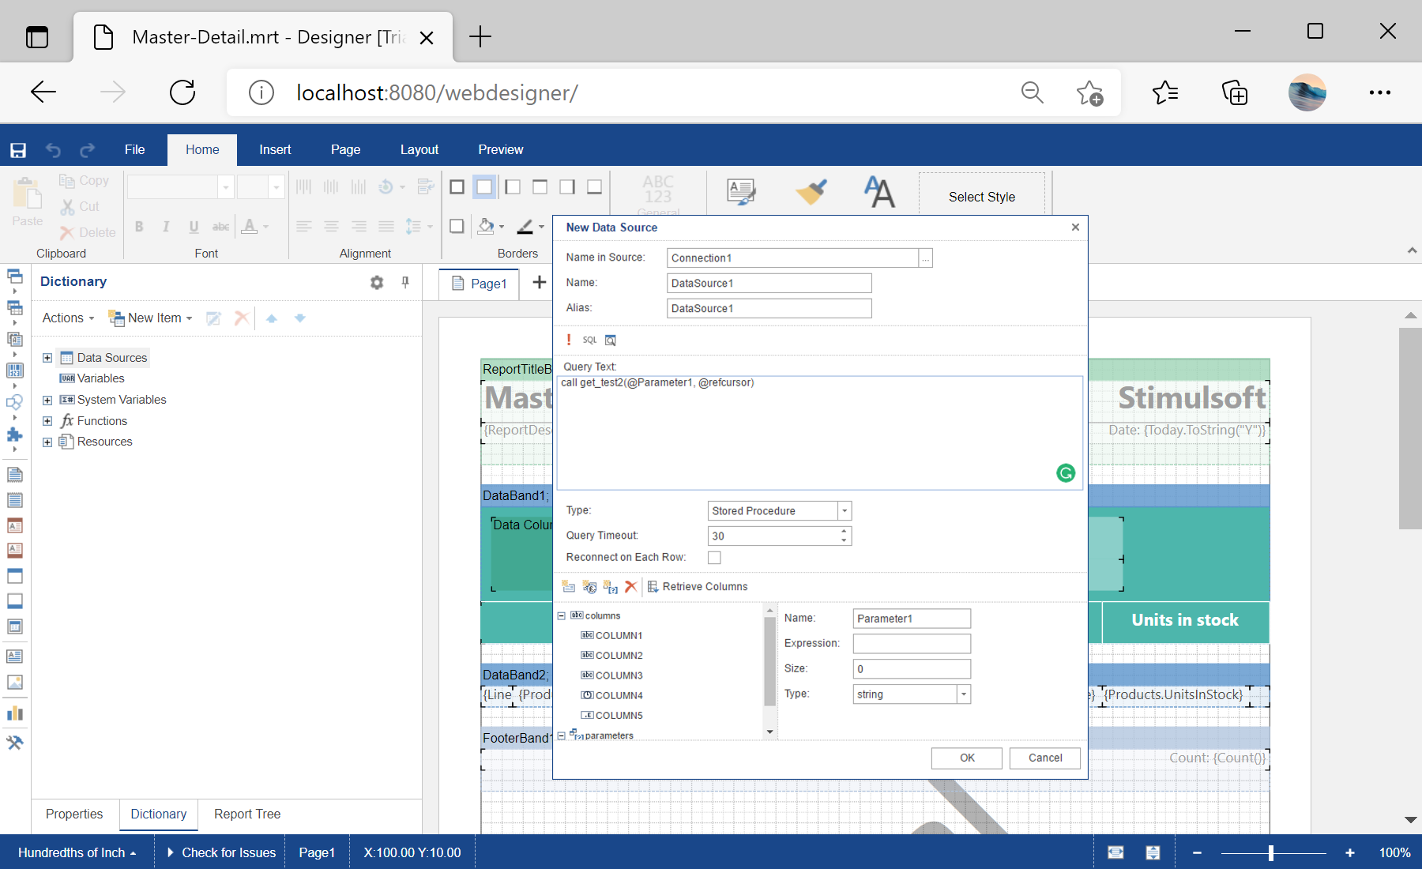Switch to the Insert ribbon tab
The width and height of the screenshot is (1422, 869).
(x=274, y=149)
